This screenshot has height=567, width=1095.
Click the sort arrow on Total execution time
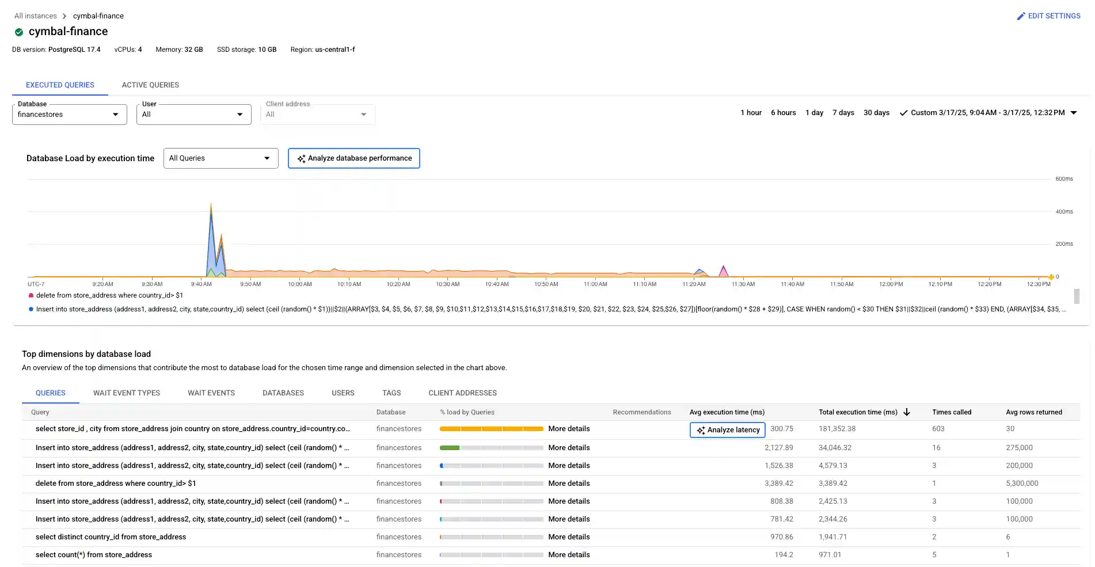tap(907, 412)
